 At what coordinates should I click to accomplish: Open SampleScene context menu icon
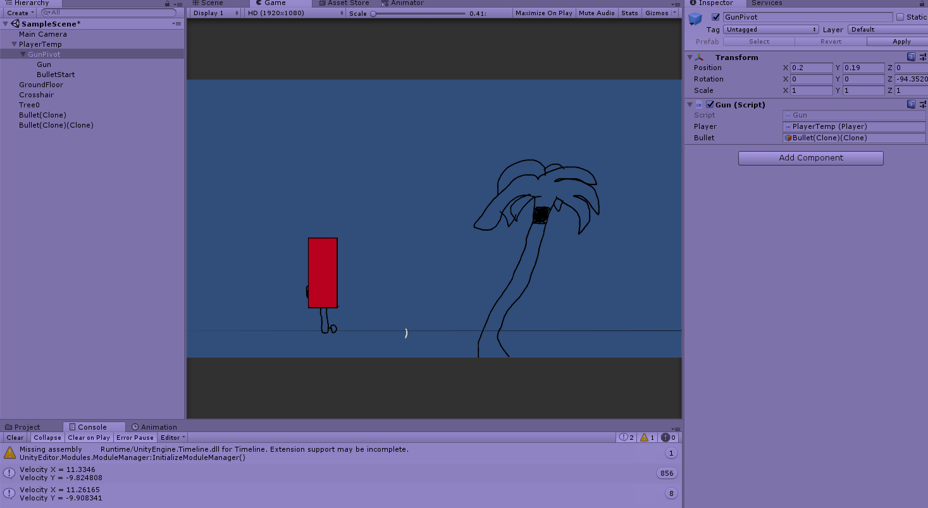176,23
